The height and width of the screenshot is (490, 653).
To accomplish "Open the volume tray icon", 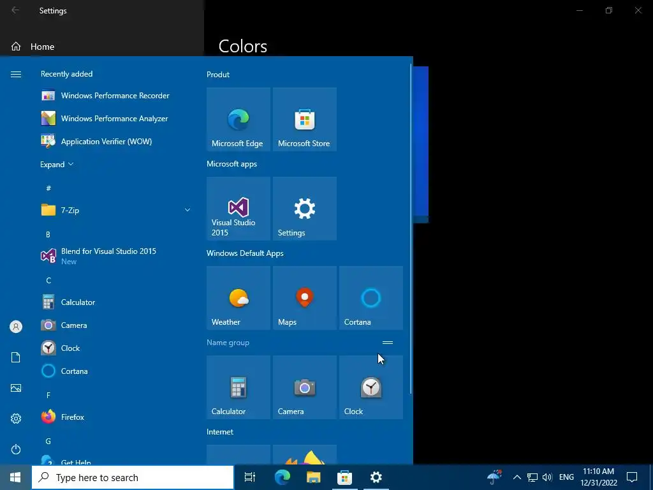I will click(547, 477).
